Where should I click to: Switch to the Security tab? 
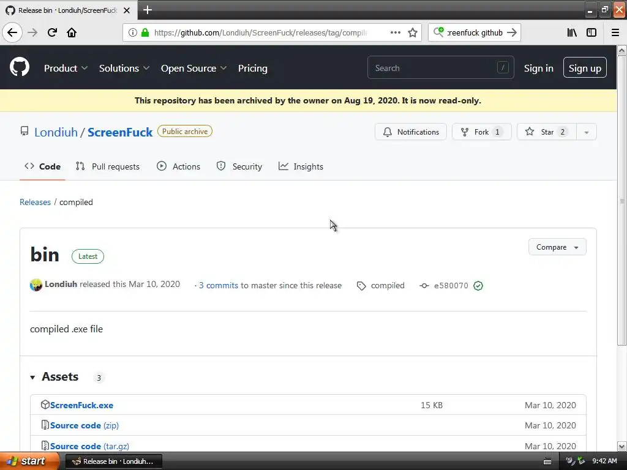[239, 166]
